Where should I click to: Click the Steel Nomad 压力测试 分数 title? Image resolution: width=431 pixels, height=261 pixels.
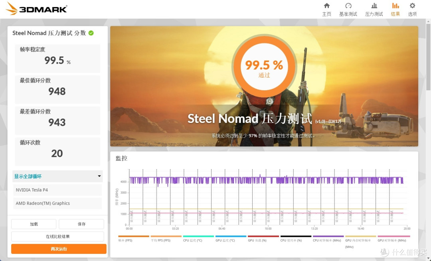pyautogui.click(x=49, y=33)
